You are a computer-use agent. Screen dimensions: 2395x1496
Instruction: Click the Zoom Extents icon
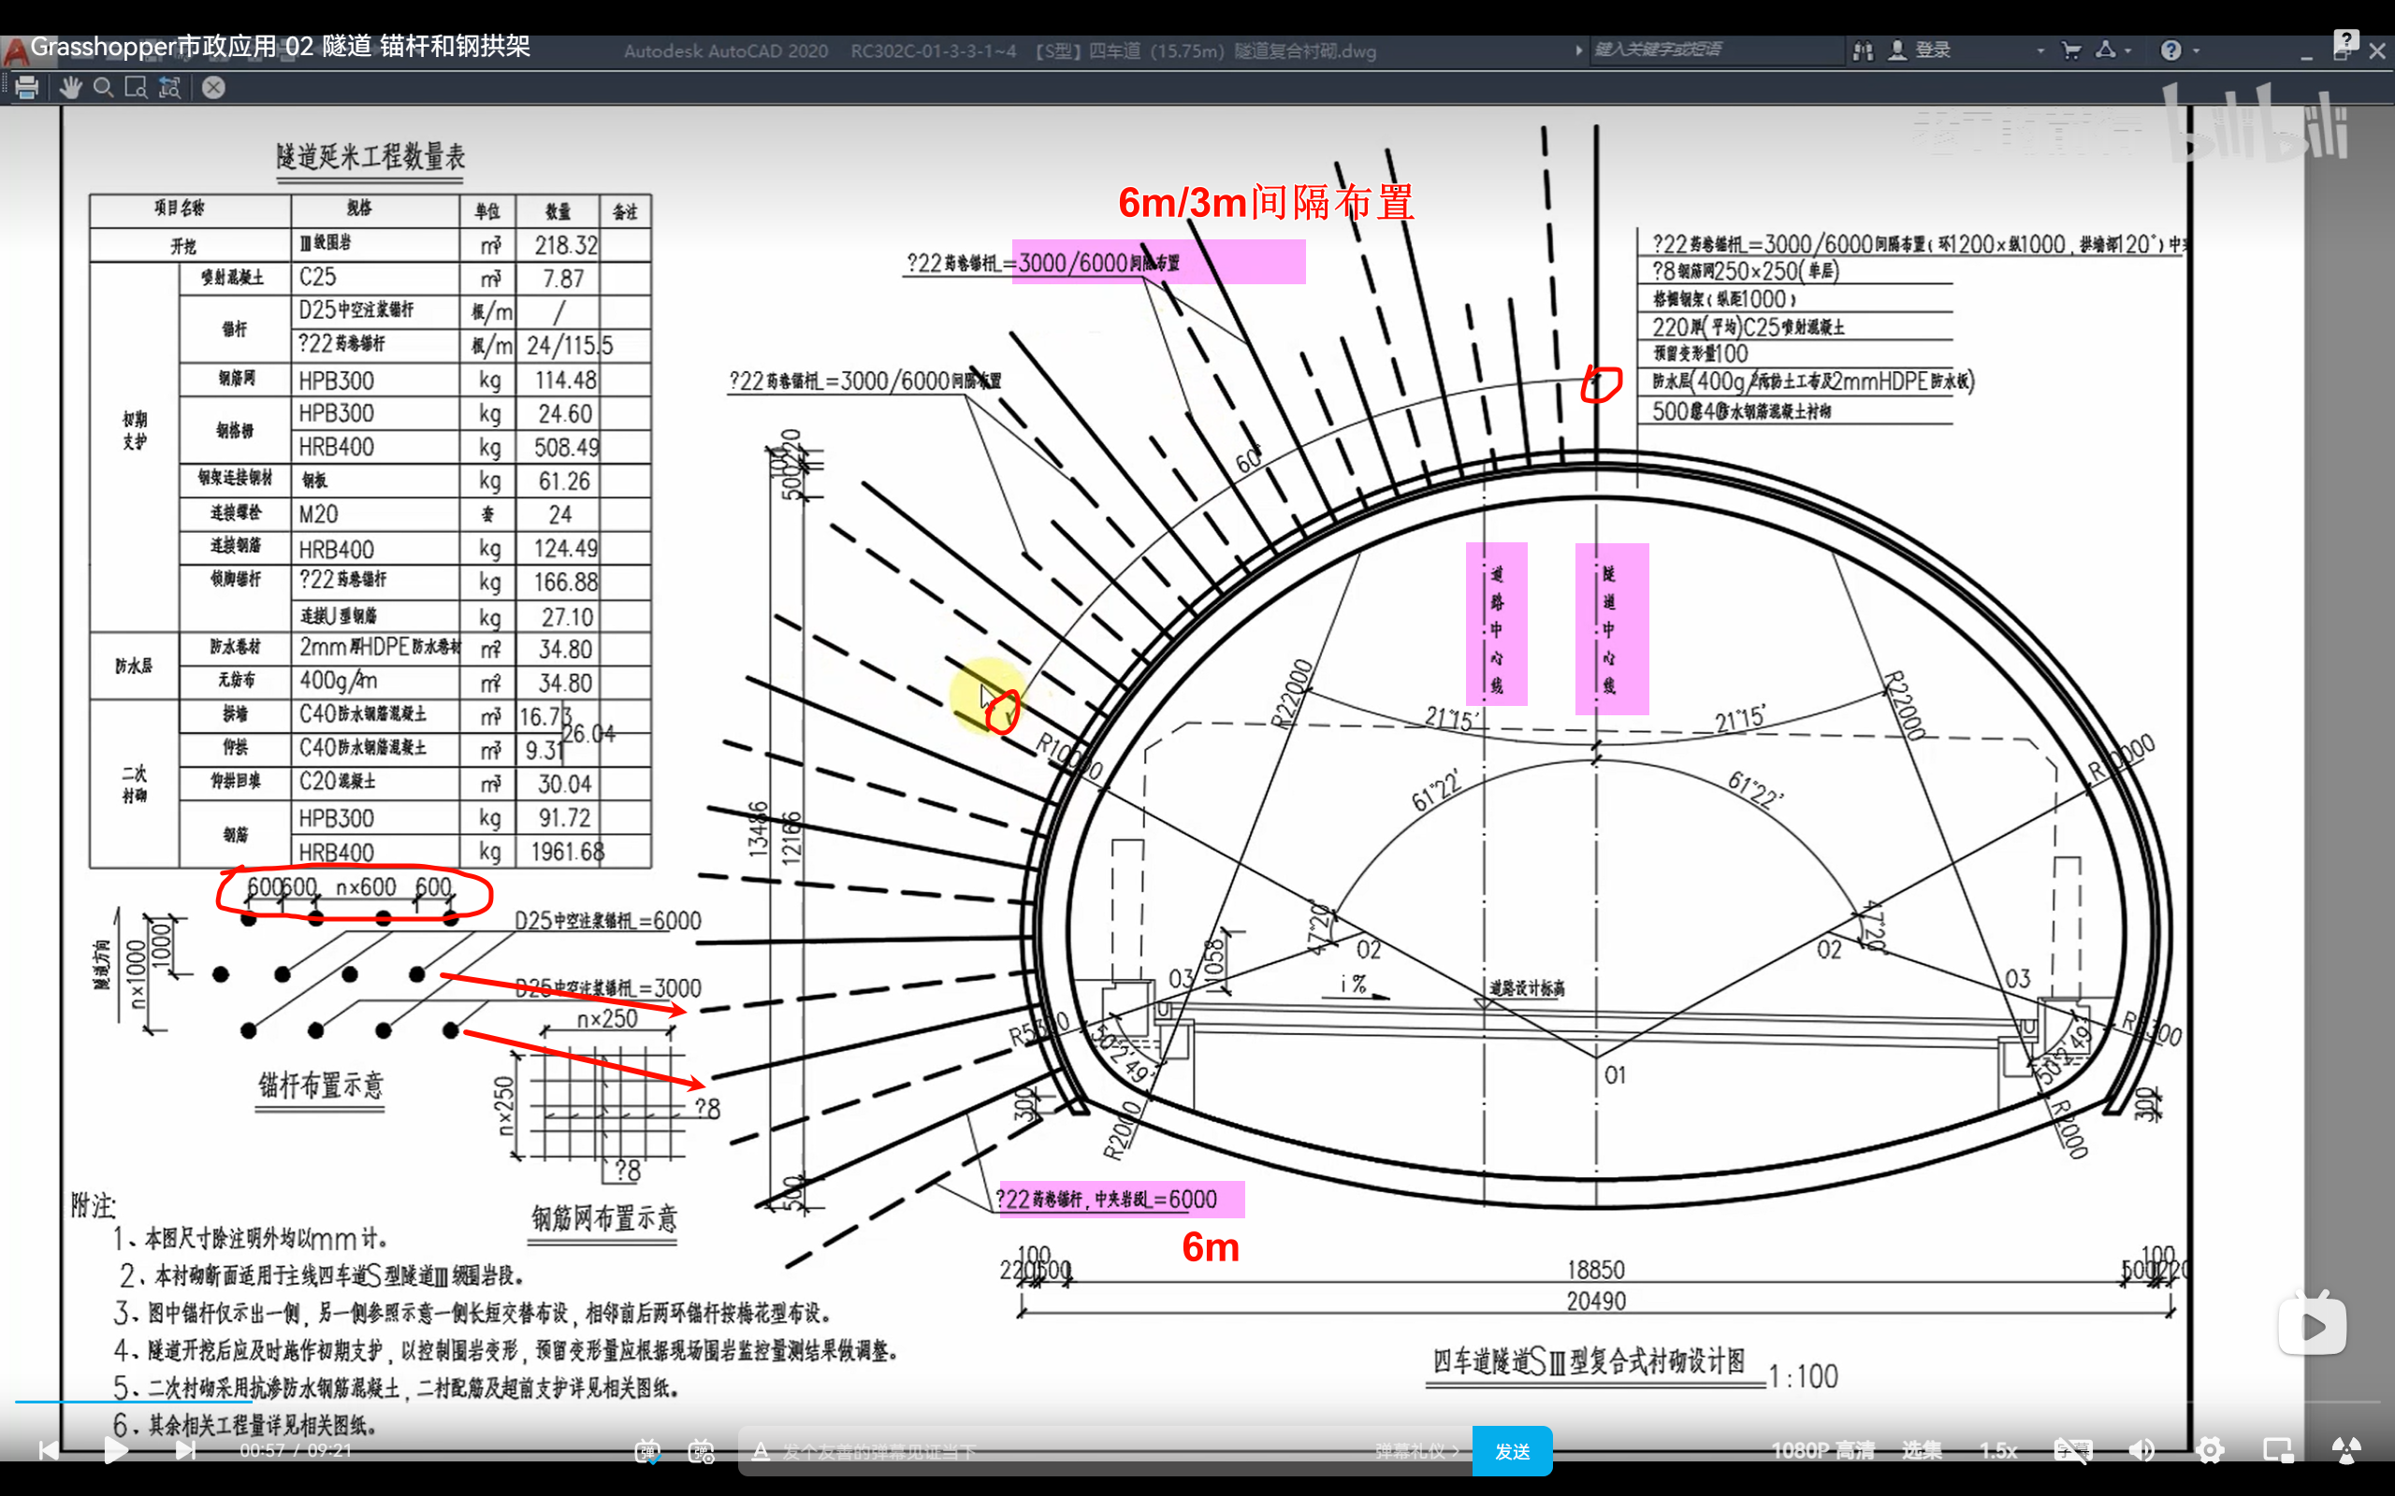click(170, 88)
